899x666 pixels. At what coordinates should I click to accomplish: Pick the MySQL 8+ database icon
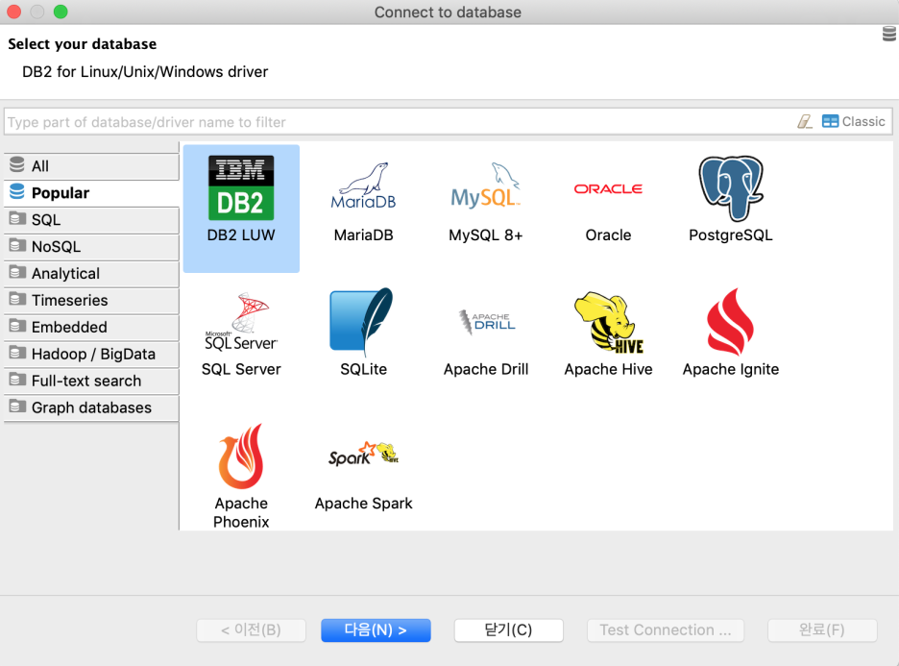tap(486, 187)
